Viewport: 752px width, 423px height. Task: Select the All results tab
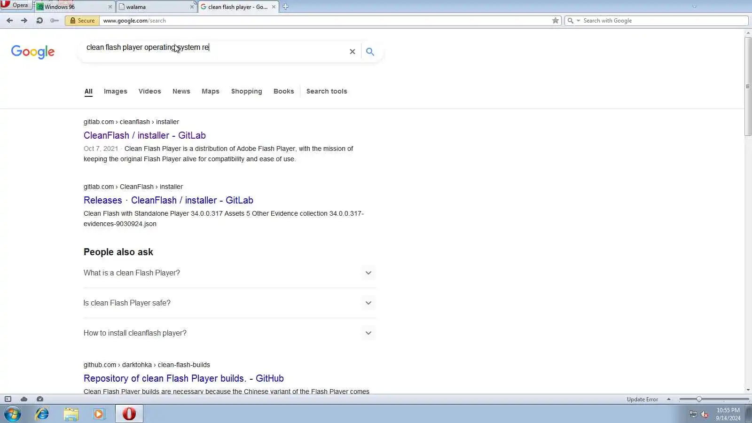(x=88, y=91)
